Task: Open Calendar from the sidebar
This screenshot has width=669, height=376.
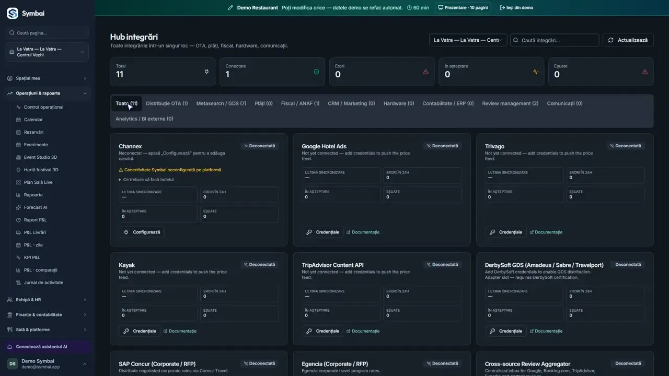Action: pyautogui.click(x=33, y=120)
